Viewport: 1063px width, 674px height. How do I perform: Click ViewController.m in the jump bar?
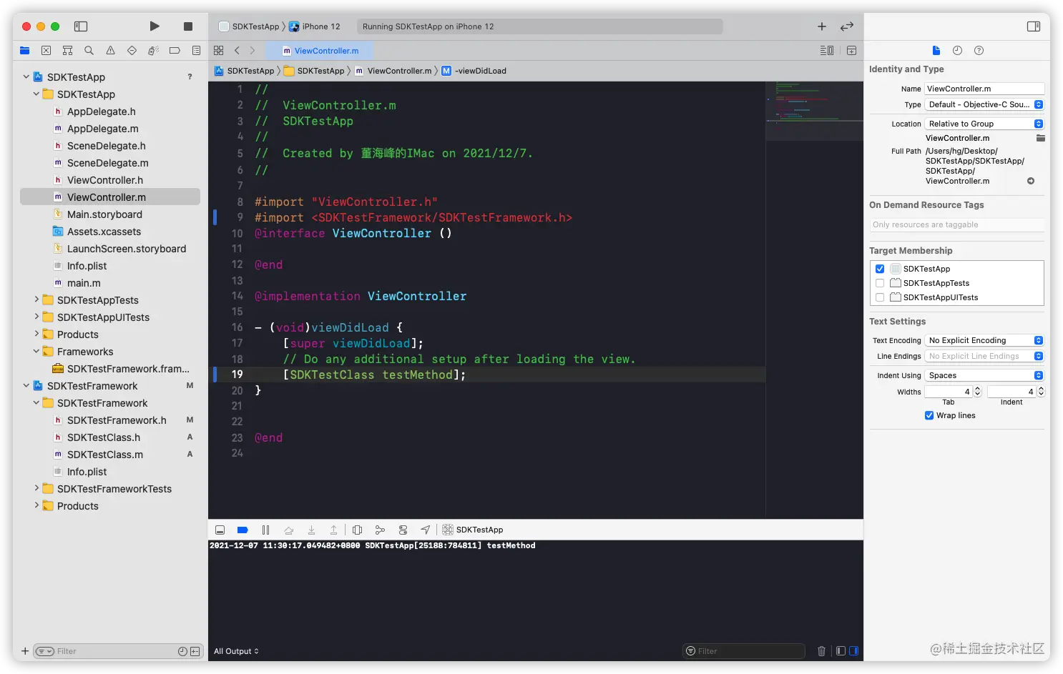click(x=393, y=71)
